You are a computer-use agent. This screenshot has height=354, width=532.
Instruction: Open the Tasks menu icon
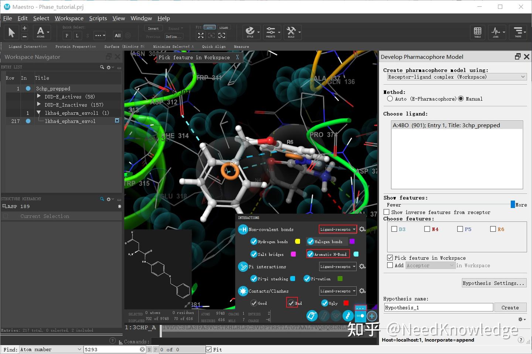(518, 32)
